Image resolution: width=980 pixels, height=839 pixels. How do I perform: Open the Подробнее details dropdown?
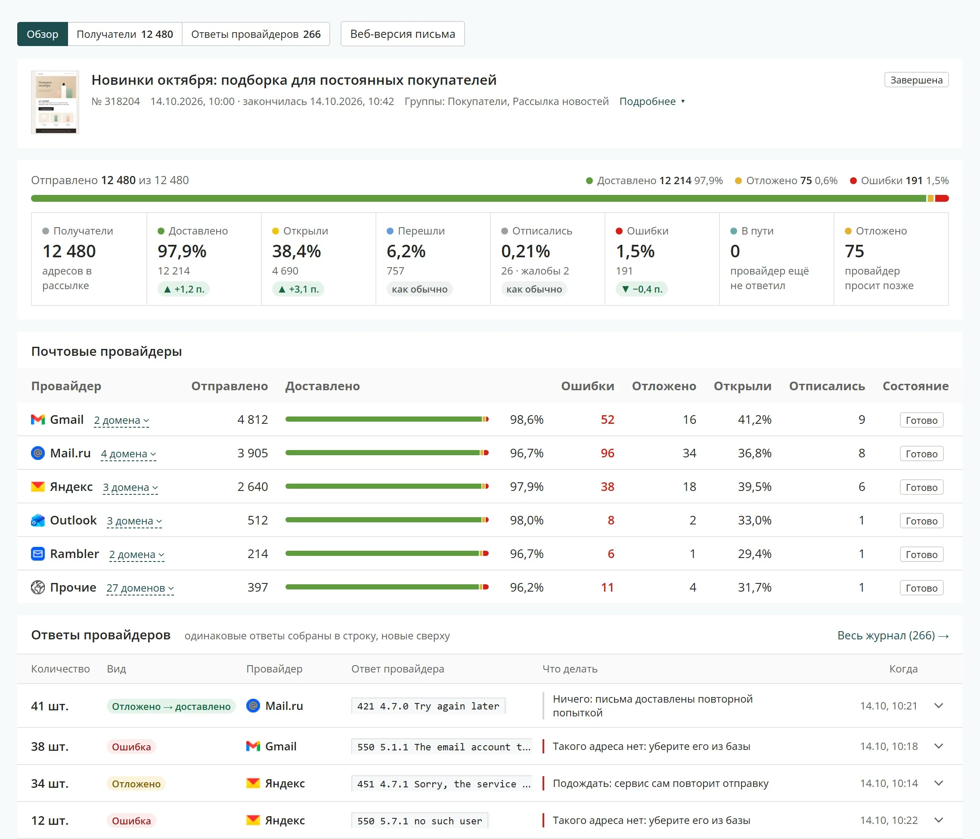(652, 101)
